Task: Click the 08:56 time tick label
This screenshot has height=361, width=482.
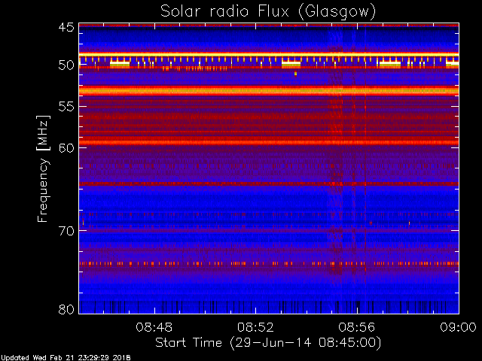Action: point(357,327)
